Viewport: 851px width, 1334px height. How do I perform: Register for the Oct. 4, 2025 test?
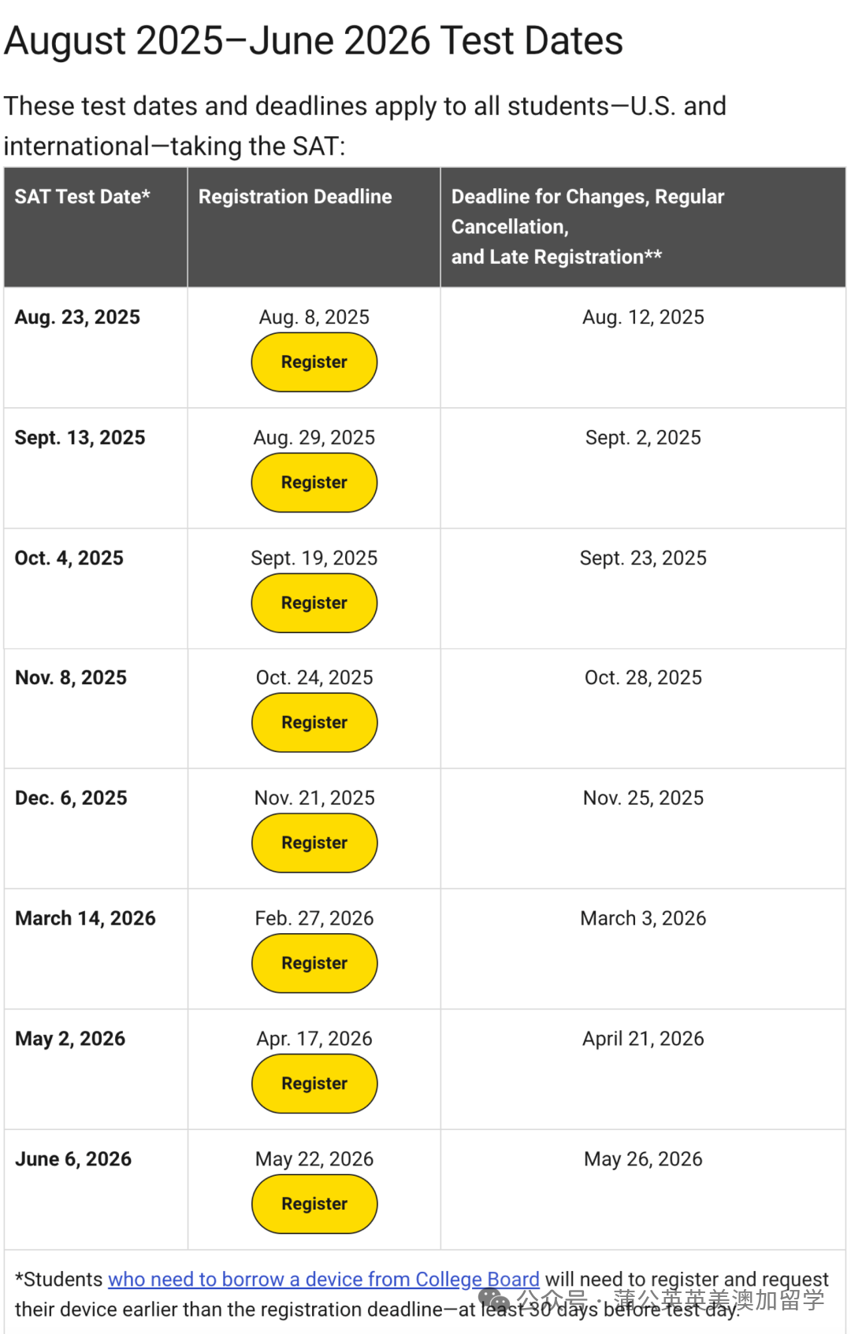[x=314, y=603]
